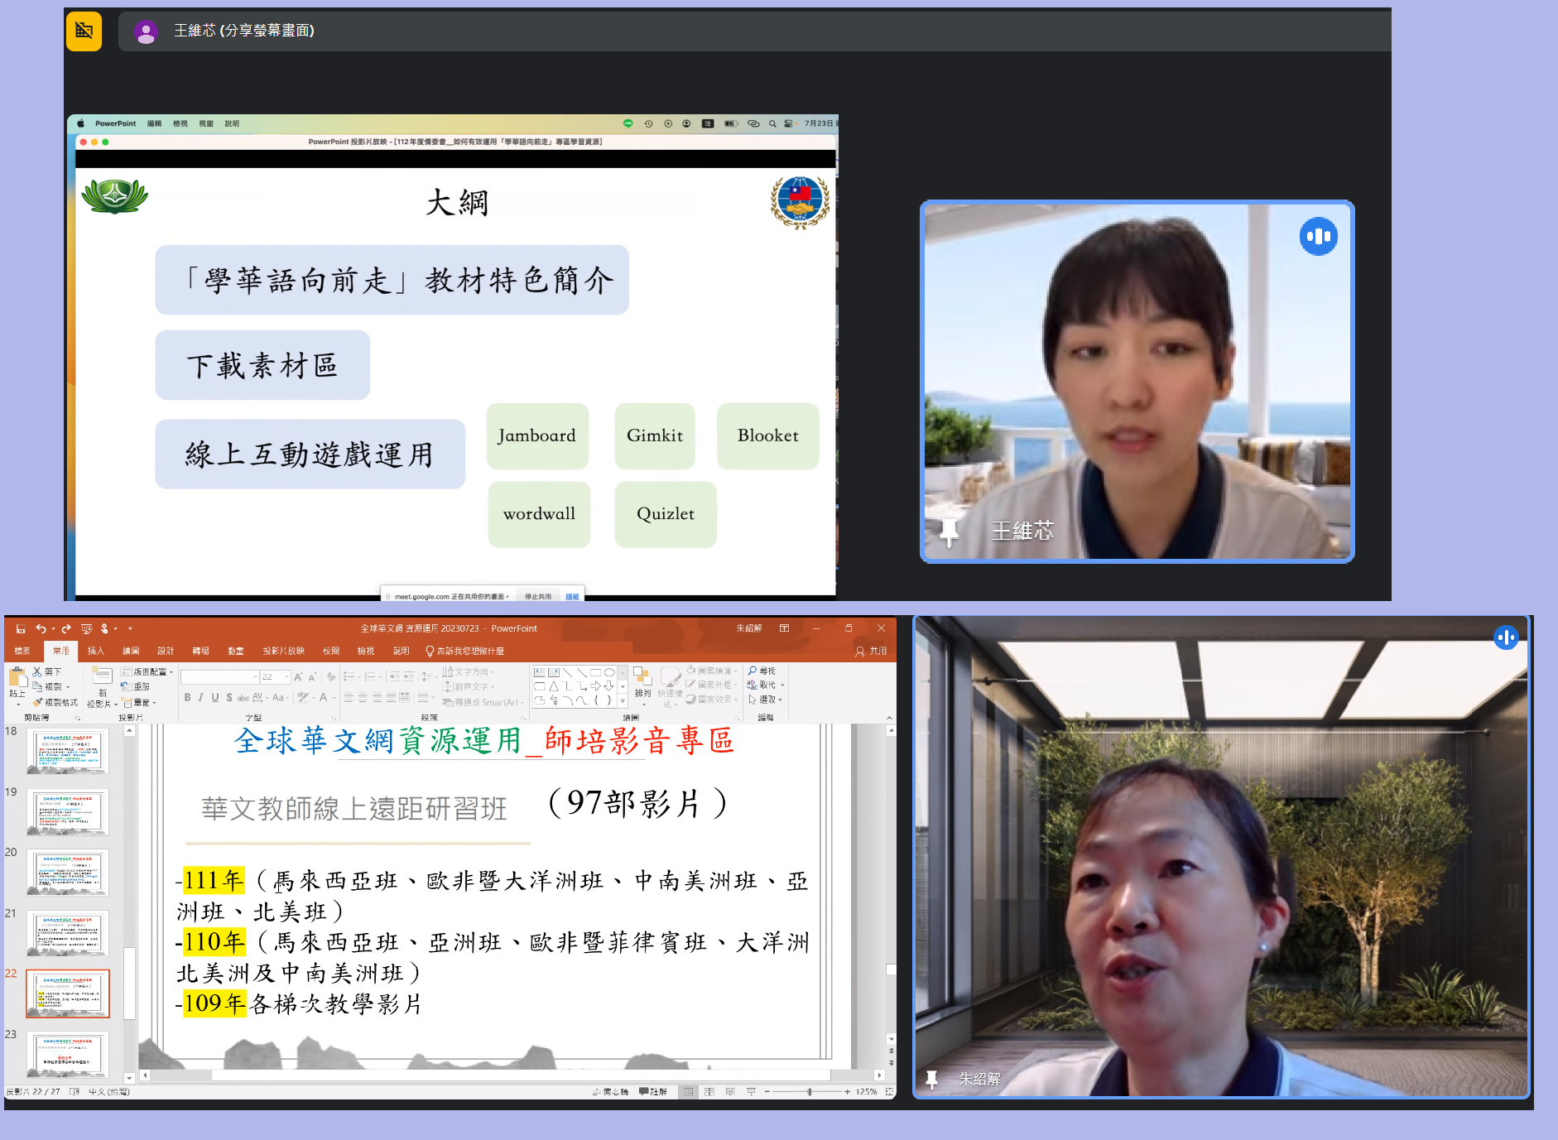
Task: Click the Share (共用) button
Action: pos(871,651)
